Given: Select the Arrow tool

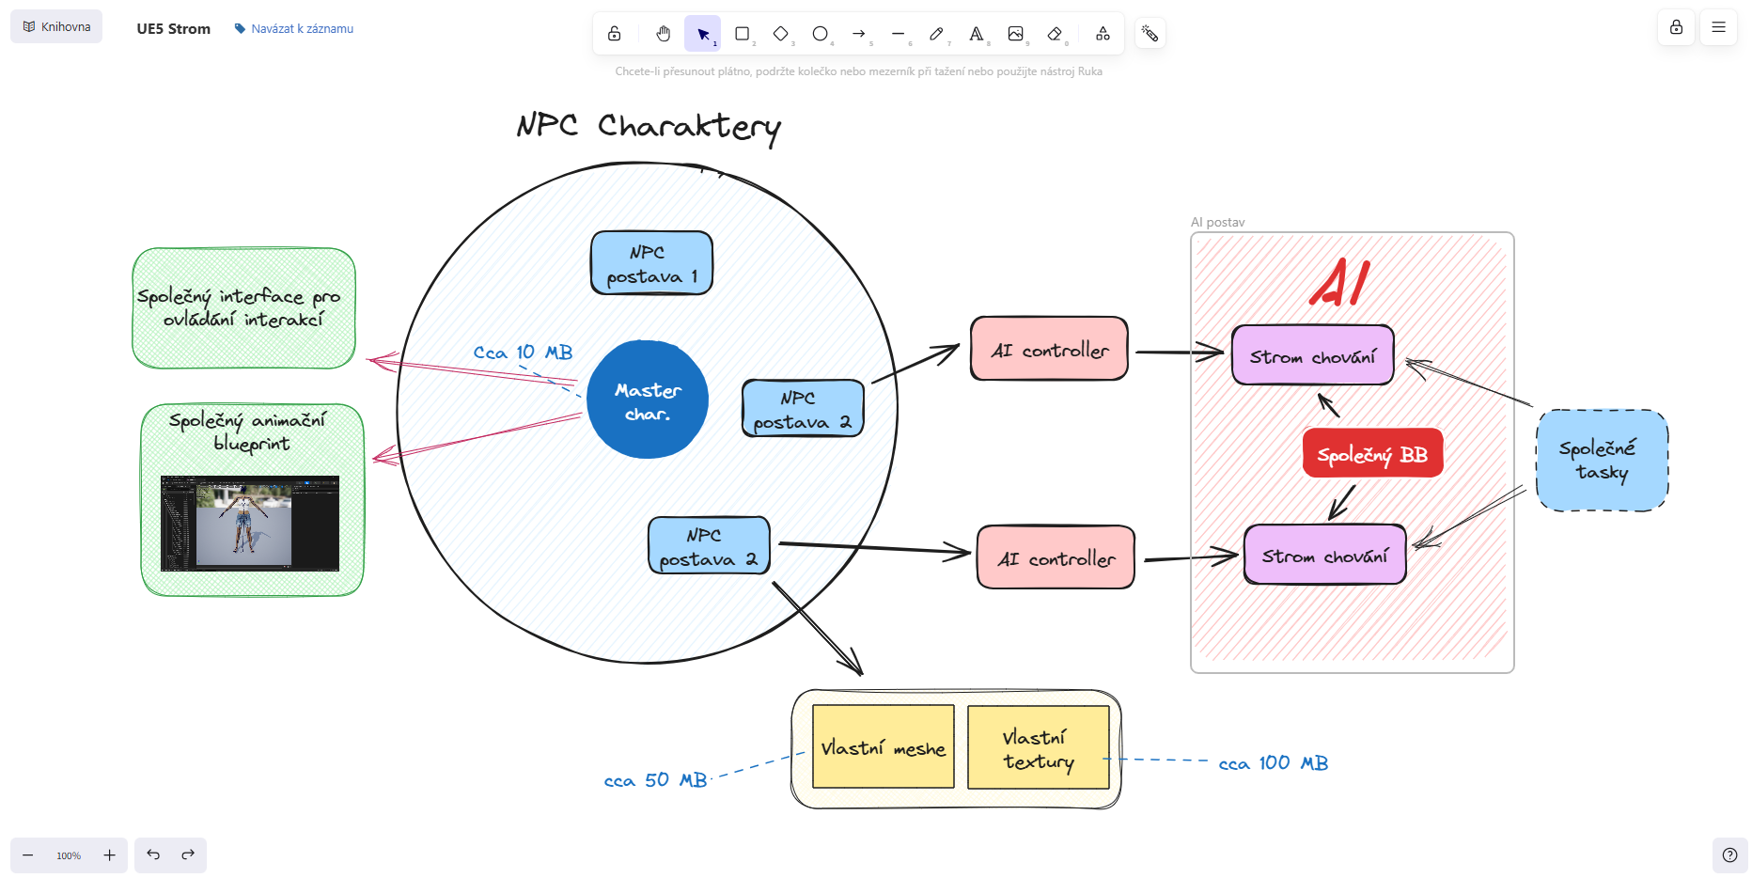Looking at the screenshot, I should (859, 34).
